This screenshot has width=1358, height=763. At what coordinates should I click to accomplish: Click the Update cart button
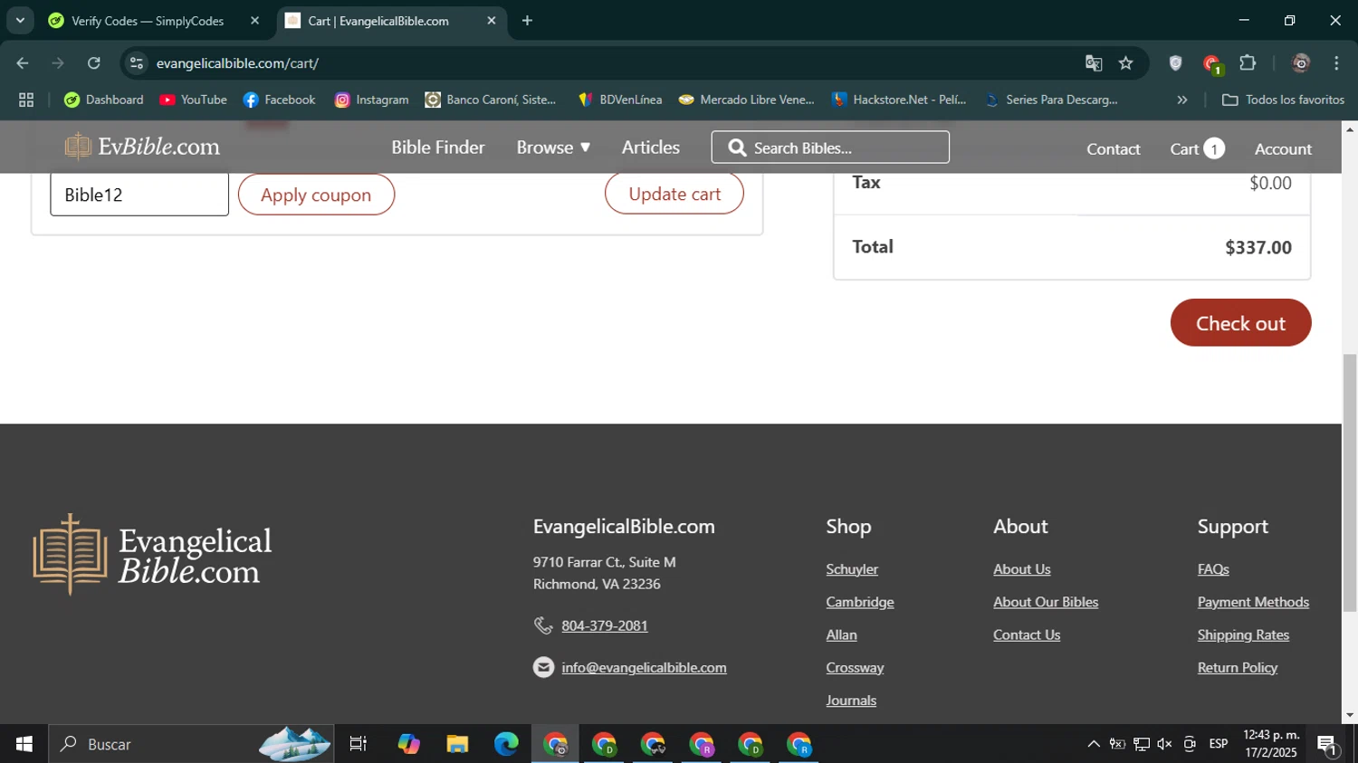coord(674,194)
